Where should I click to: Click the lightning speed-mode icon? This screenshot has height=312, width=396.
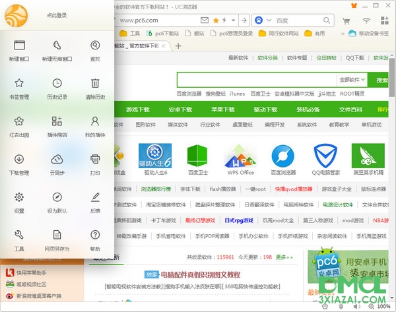[224, 20]
